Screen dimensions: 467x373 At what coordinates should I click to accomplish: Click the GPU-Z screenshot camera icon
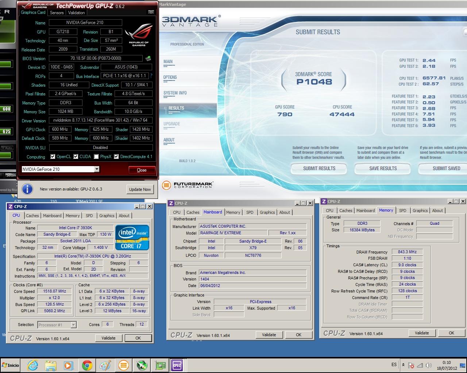point(151,12)
